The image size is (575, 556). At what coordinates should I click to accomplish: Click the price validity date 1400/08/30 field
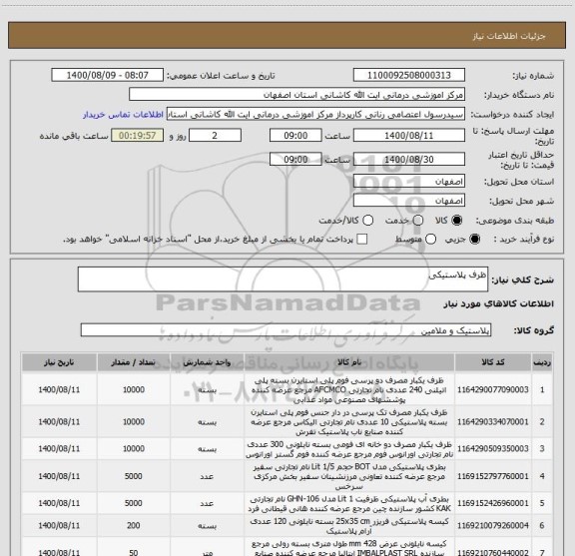(x=409, y=159)
